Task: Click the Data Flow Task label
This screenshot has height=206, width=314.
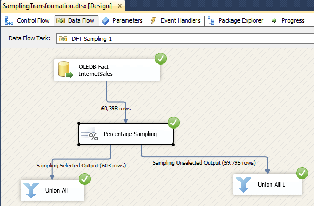Action: (x=29, y=38)
